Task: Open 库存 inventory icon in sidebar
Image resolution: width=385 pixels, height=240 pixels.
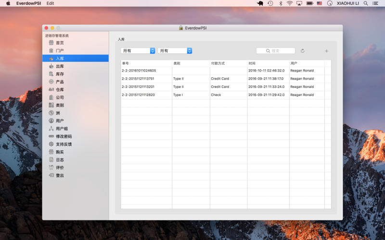Action: 51,74
